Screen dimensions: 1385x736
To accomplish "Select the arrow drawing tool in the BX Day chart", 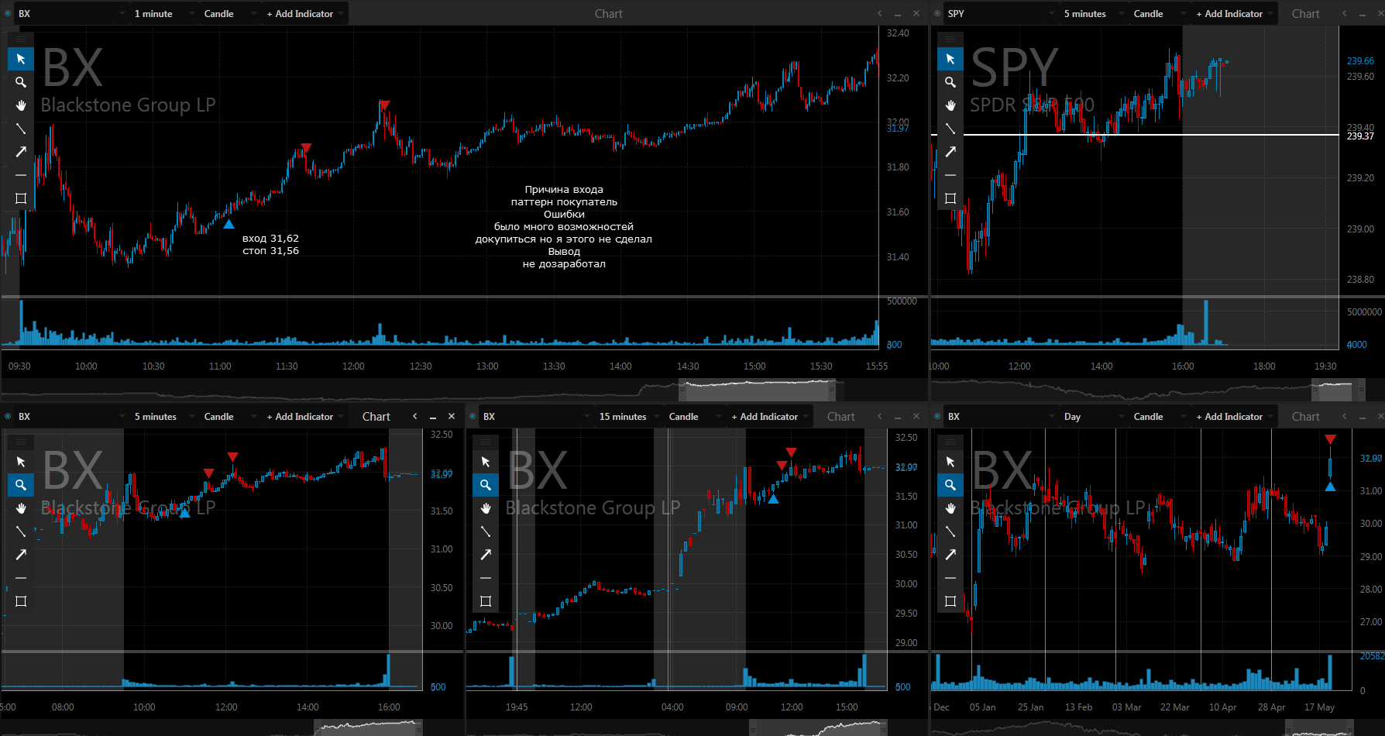I will coord(950,555).
